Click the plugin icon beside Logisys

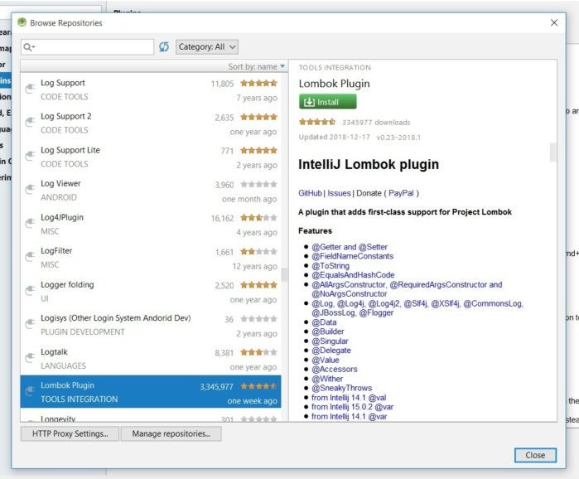pyautogui.click(x=30, y=324)
